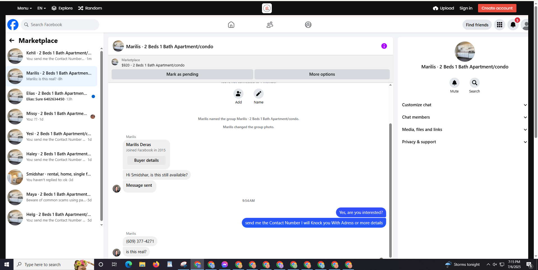Open the Haley conversation
This screenshot has width=538, height=270.
52,157
